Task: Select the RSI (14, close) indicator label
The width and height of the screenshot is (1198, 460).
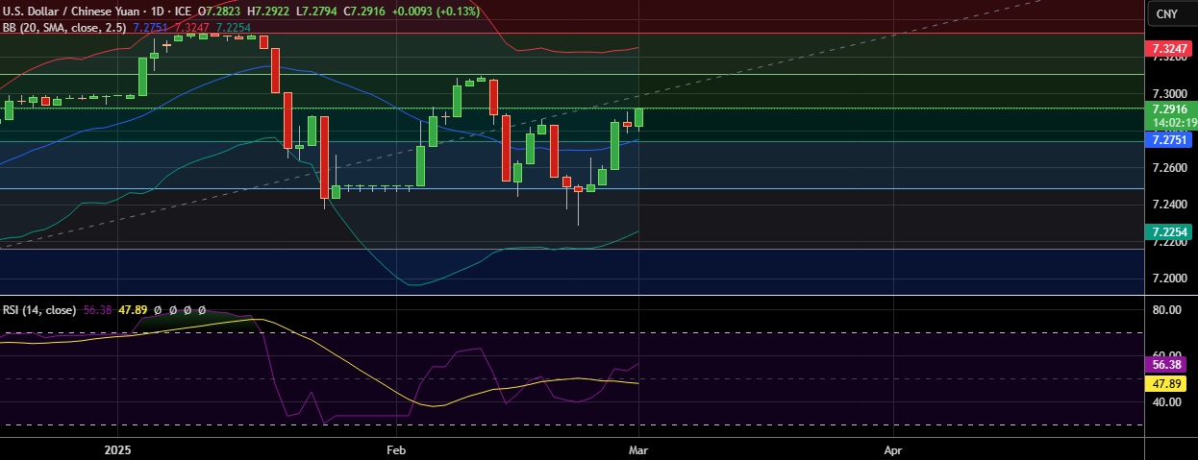Action: [38, 310]
